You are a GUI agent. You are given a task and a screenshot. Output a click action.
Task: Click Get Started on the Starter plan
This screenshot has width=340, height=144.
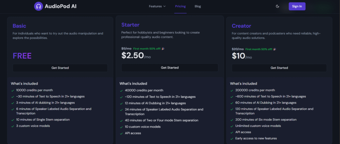170,68
